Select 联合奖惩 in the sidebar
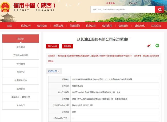This screenshot has height=122, width=167. 21,47
